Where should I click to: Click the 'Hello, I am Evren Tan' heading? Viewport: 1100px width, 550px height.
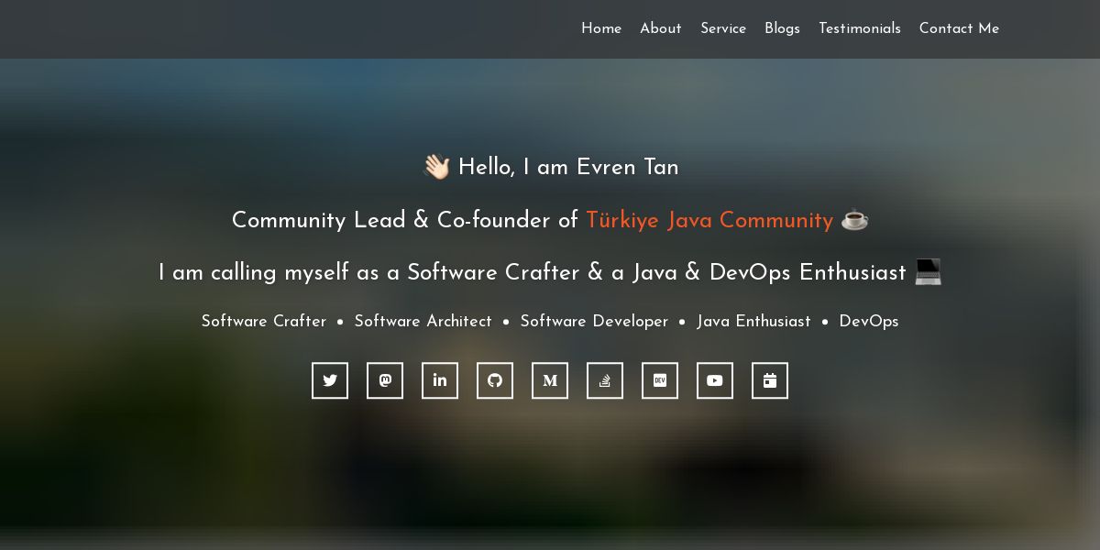(x=550, y=167)
